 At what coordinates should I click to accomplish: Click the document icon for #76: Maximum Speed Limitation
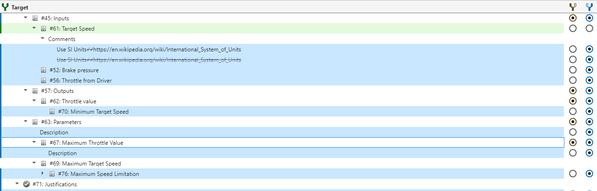(x=52, y=174)
